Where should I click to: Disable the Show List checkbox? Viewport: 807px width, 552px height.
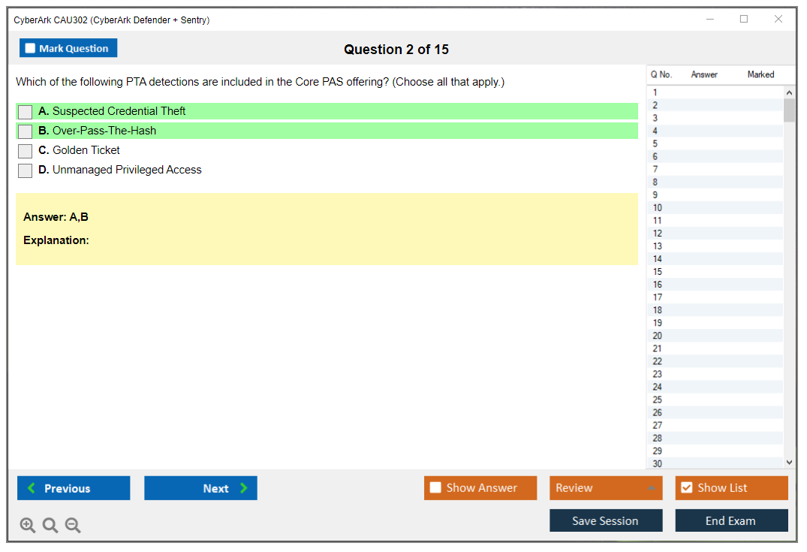point(686,488)
